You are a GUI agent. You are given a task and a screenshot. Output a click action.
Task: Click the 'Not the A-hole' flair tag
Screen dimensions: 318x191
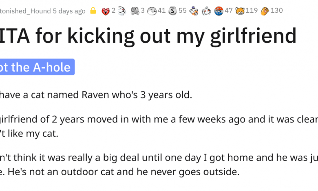tap(36, 67)
